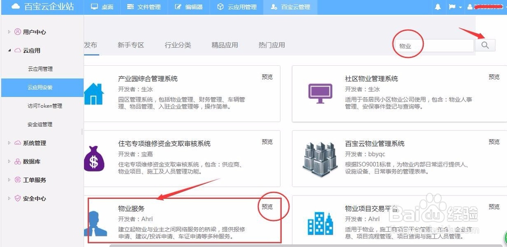Click the blue house icon of 产业园综合管理系统
The width and height of the screenshot is (507, 247).
coord(94,94)
